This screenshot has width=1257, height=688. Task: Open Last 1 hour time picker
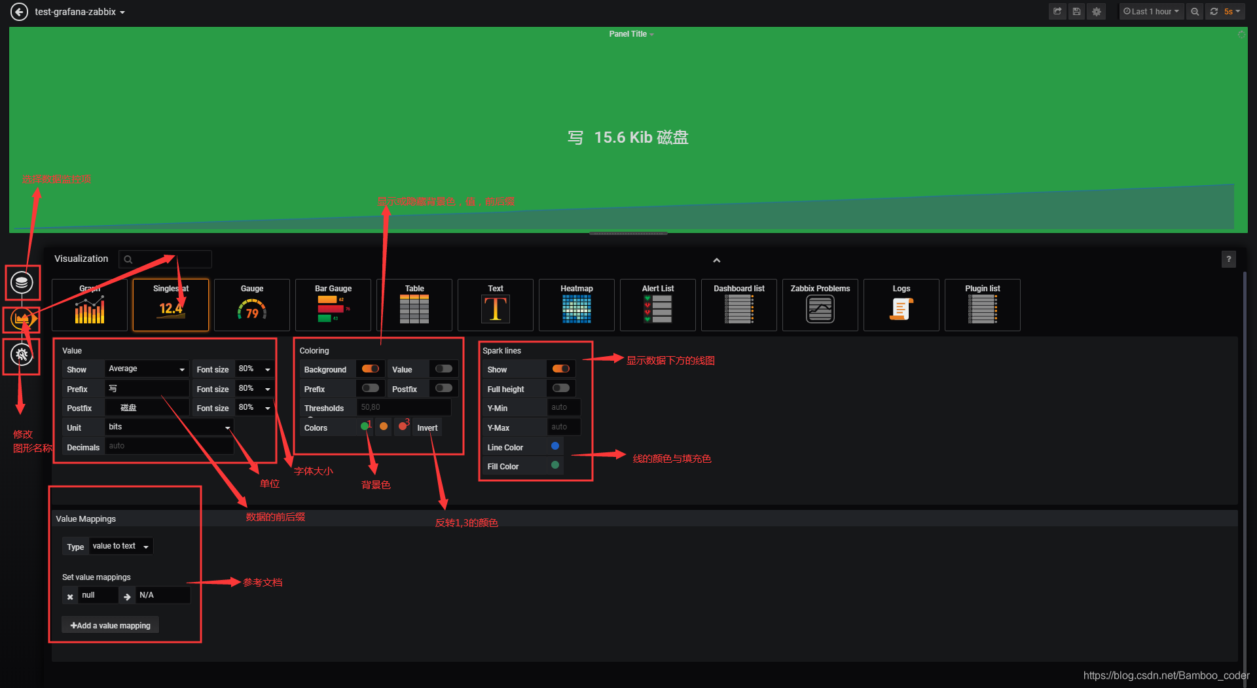coord(1151,12)
